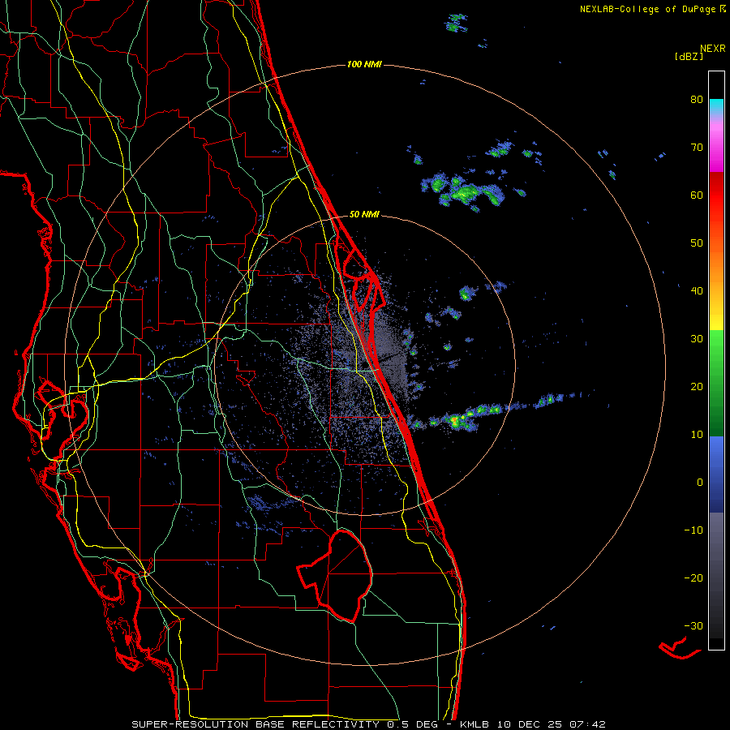The height and width of the screenshot is (730, 730).
Task: Click the -20 value on the dBZ scale
Action: click(693, 578)
